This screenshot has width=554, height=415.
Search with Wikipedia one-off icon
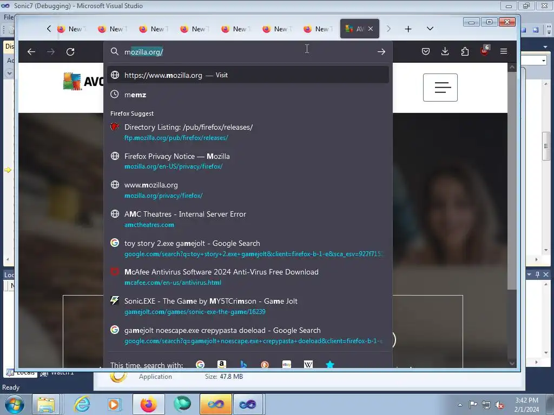308,364
